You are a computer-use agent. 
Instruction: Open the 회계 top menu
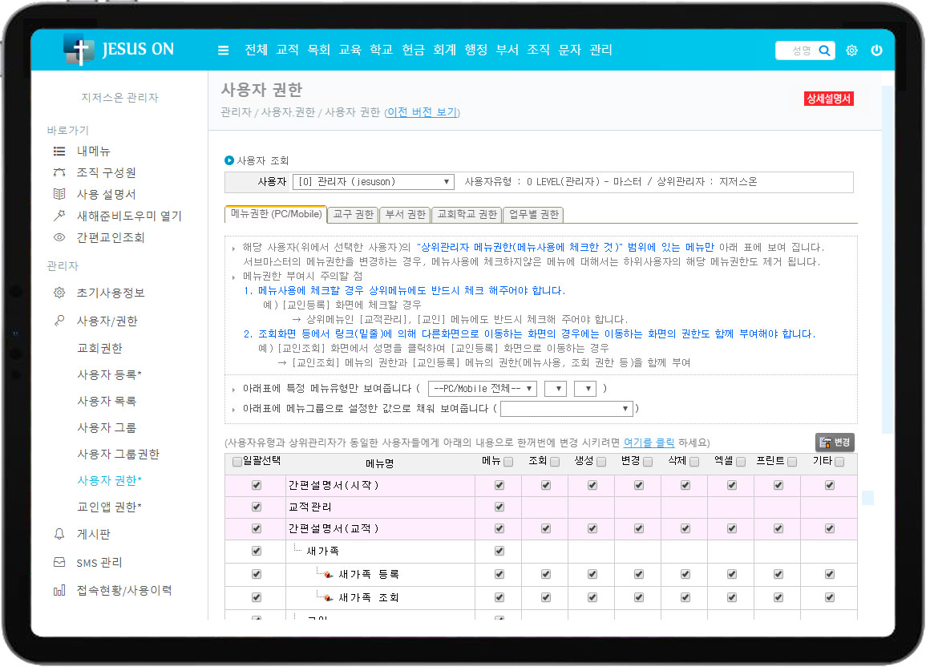(x=444, y=50)
